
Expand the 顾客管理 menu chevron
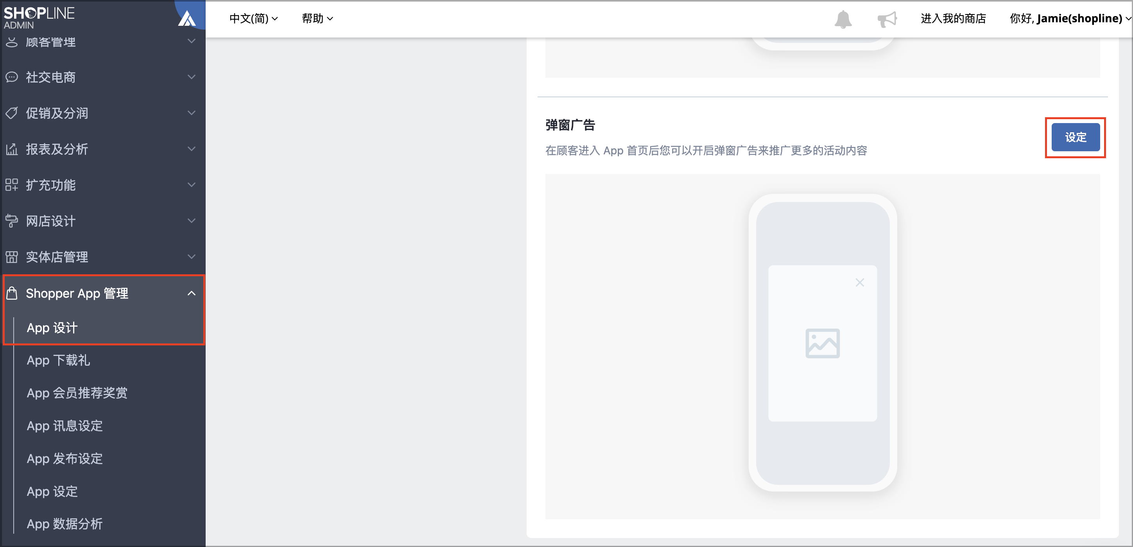[x=191, y=41]
